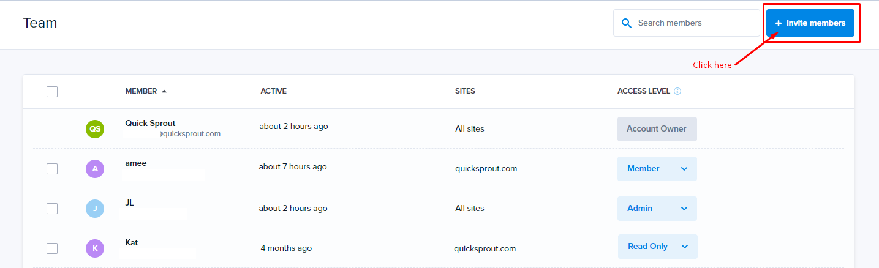Click the quicksprout.com email text
Viewport: 879px width, 268px height.
pyautogui.click(x=190, y=133)
